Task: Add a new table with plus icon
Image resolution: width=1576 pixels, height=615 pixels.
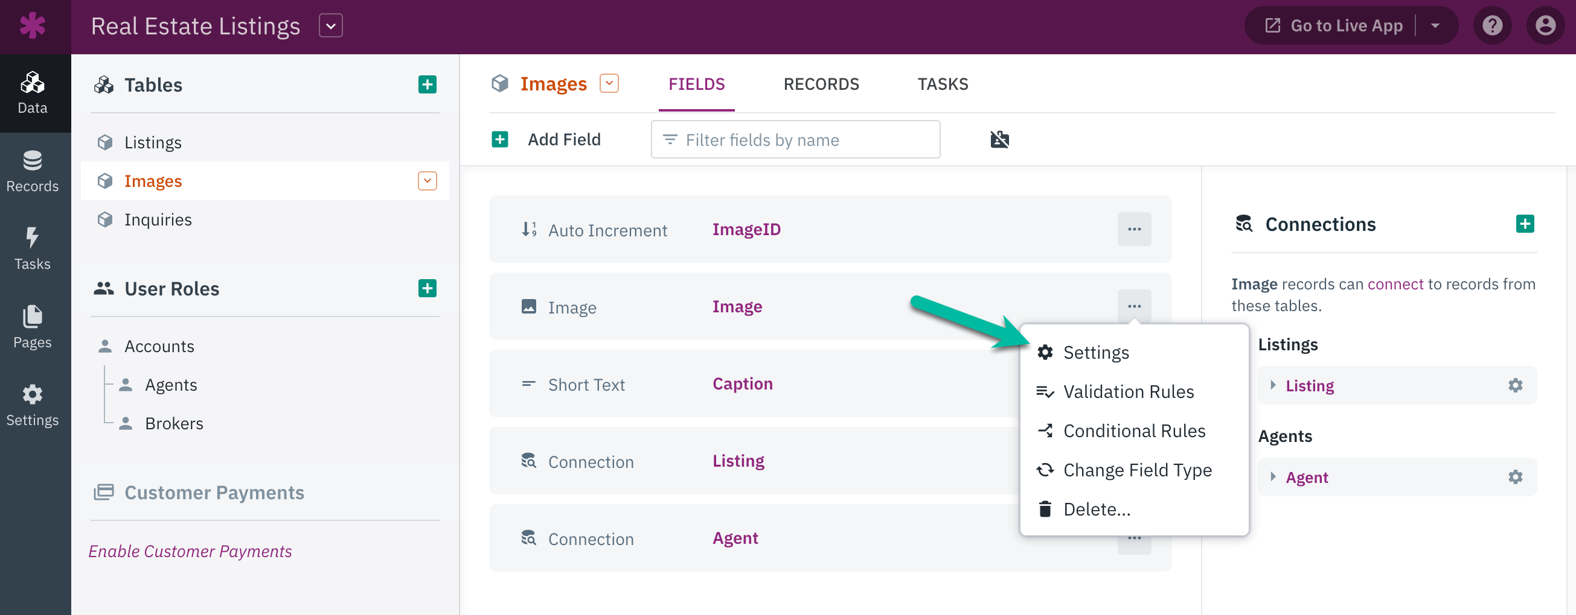Action: click(x=427, y=85)
